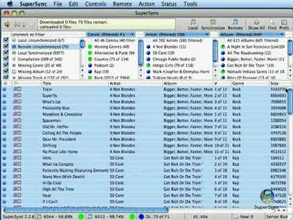Click the Artist list scrollbar thumb
Screen dimensions: 293x220
(215, 51)
